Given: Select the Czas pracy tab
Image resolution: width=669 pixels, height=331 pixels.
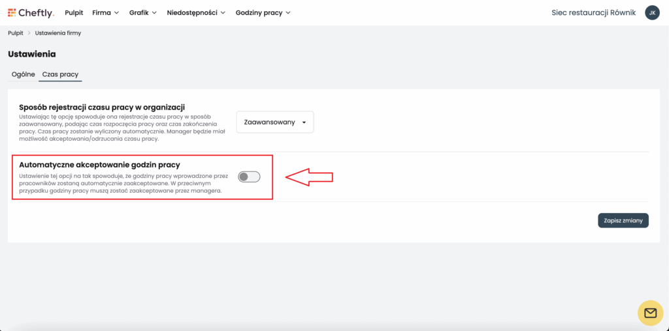Looking at the screenshot, I should pos(60,74).
